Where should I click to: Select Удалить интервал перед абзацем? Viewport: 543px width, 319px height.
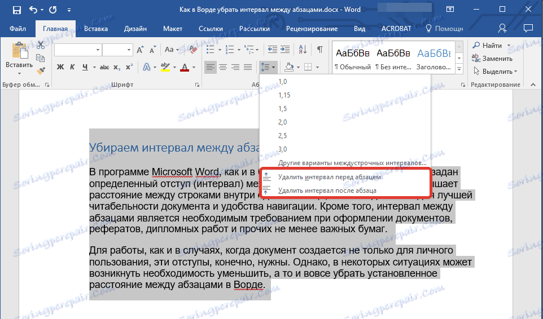[329, 177]
